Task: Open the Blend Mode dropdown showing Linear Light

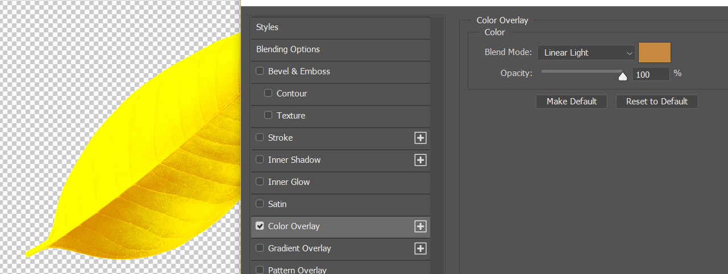Action: (x=586, y=53)
